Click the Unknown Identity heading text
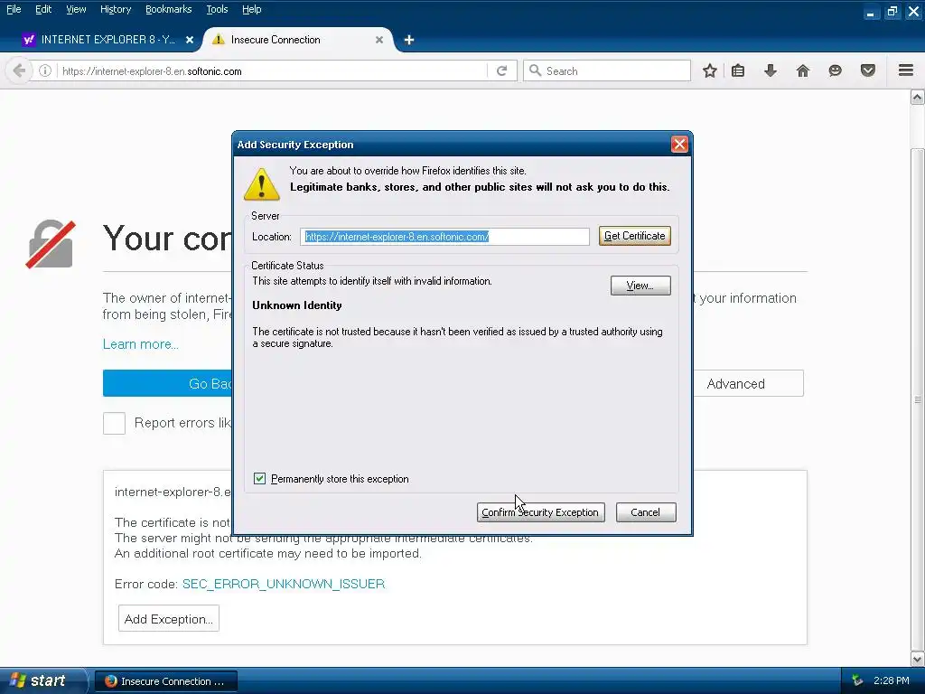Screen dimensions: 925x694 (296, 305)
